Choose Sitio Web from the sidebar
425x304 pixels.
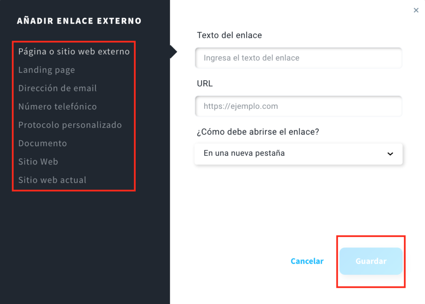tap(38, 162)
